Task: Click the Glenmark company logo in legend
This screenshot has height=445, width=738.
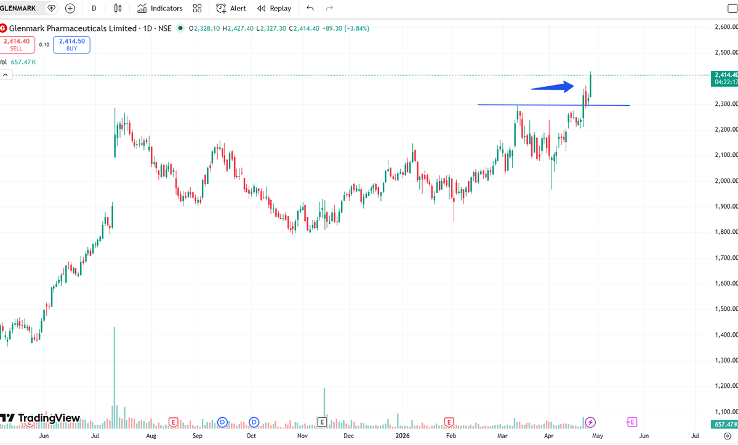Action: tap(3, 28)
